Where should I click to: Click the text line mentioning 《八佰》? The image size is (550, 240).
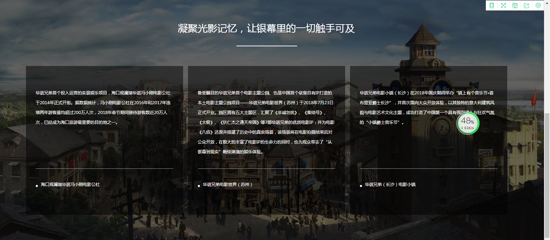[x=265, y=133]
